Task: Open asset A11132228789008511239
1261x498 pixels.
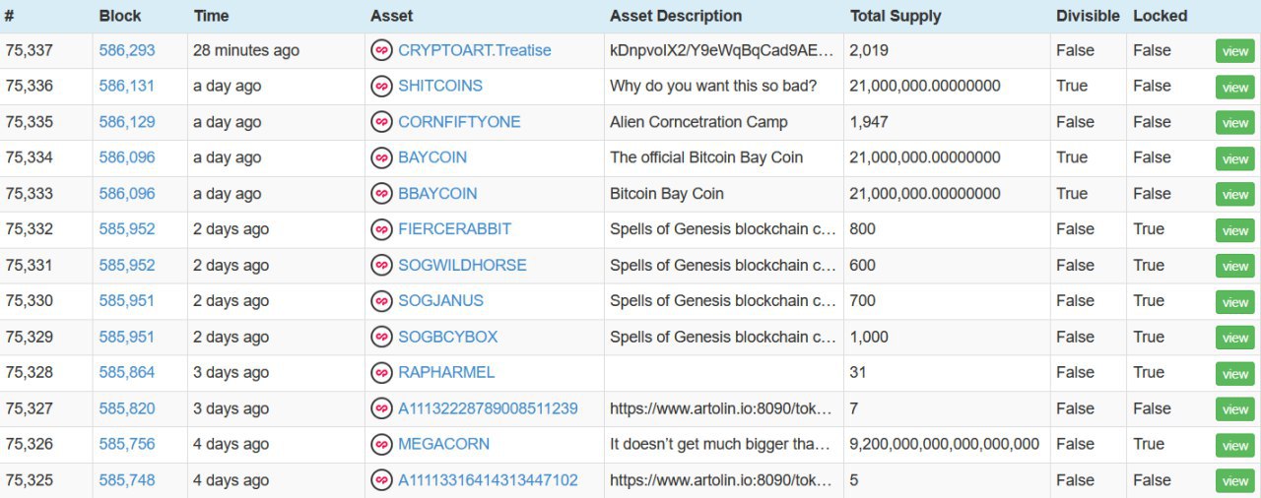Action: 488,408
